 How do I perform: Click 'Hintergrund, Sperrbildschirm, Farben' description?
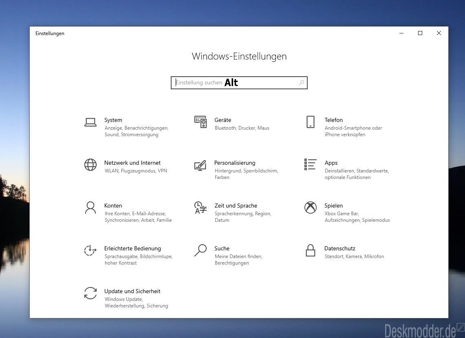pos(247,174)
